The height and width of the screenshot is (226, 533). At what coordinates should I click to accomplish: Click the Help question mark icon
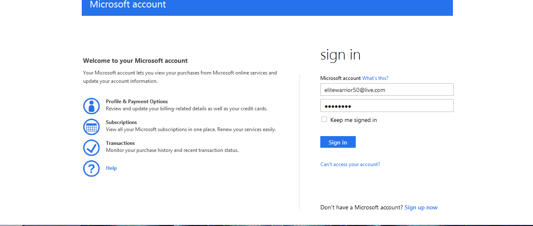coord(91,169)
